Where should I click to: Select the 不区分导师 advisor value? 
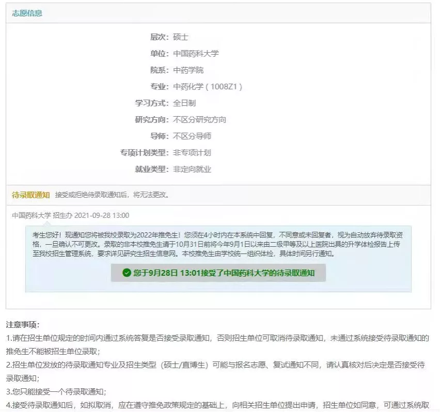[192, 136]
